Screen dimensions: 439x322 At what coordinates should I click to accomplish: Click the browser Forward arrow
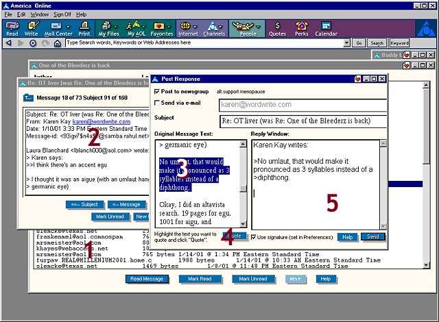21,43
